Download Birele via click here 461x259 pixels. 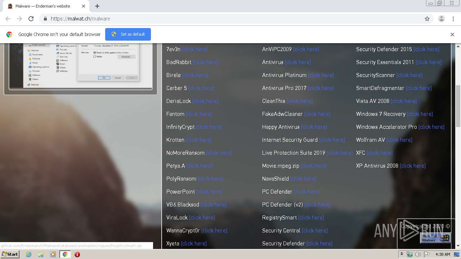[195, 75]
